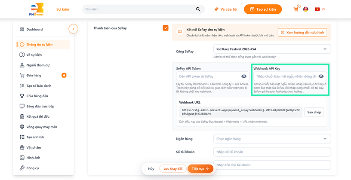Click the Vietnam flag icon
This screenshot has height=180, width=351.
[317, 9]
